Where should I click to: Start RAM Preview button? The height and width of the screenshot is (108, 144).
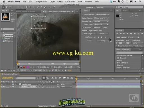[x=142, y=33]
